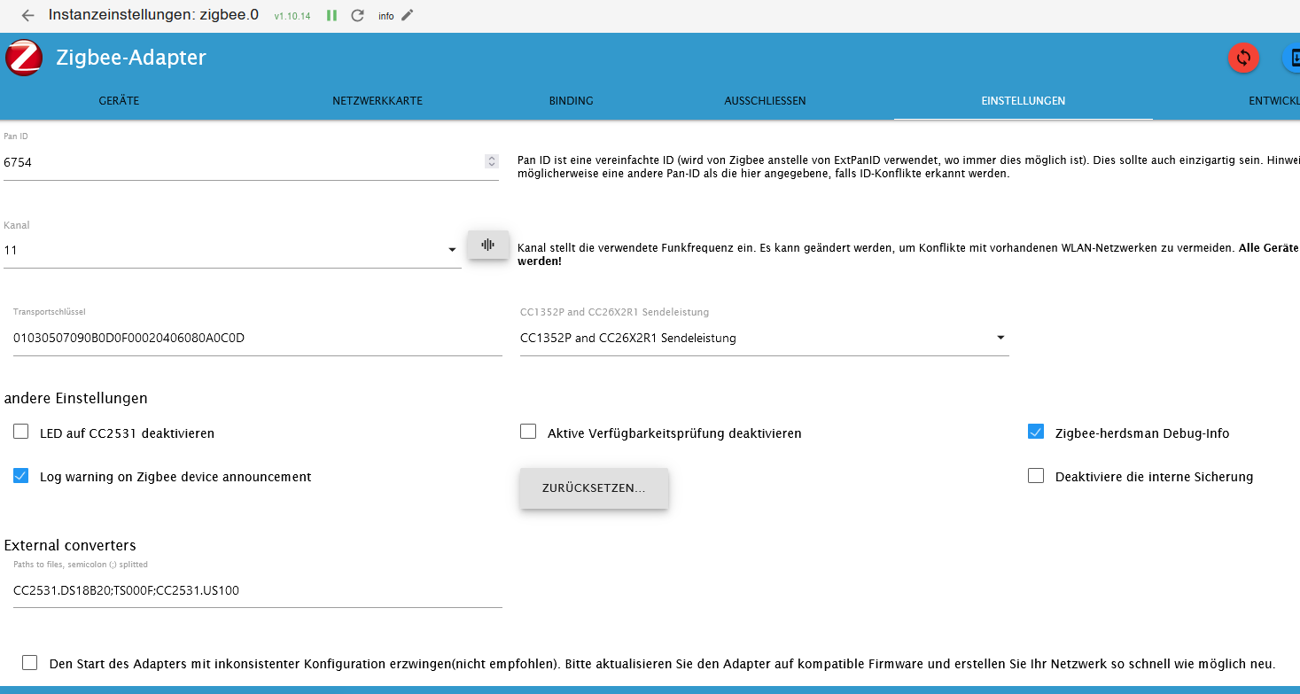Open the CC1352P Sendeleistung dropdown
The width and height of the screenshot is (1300, 694).
click(764, 338)
